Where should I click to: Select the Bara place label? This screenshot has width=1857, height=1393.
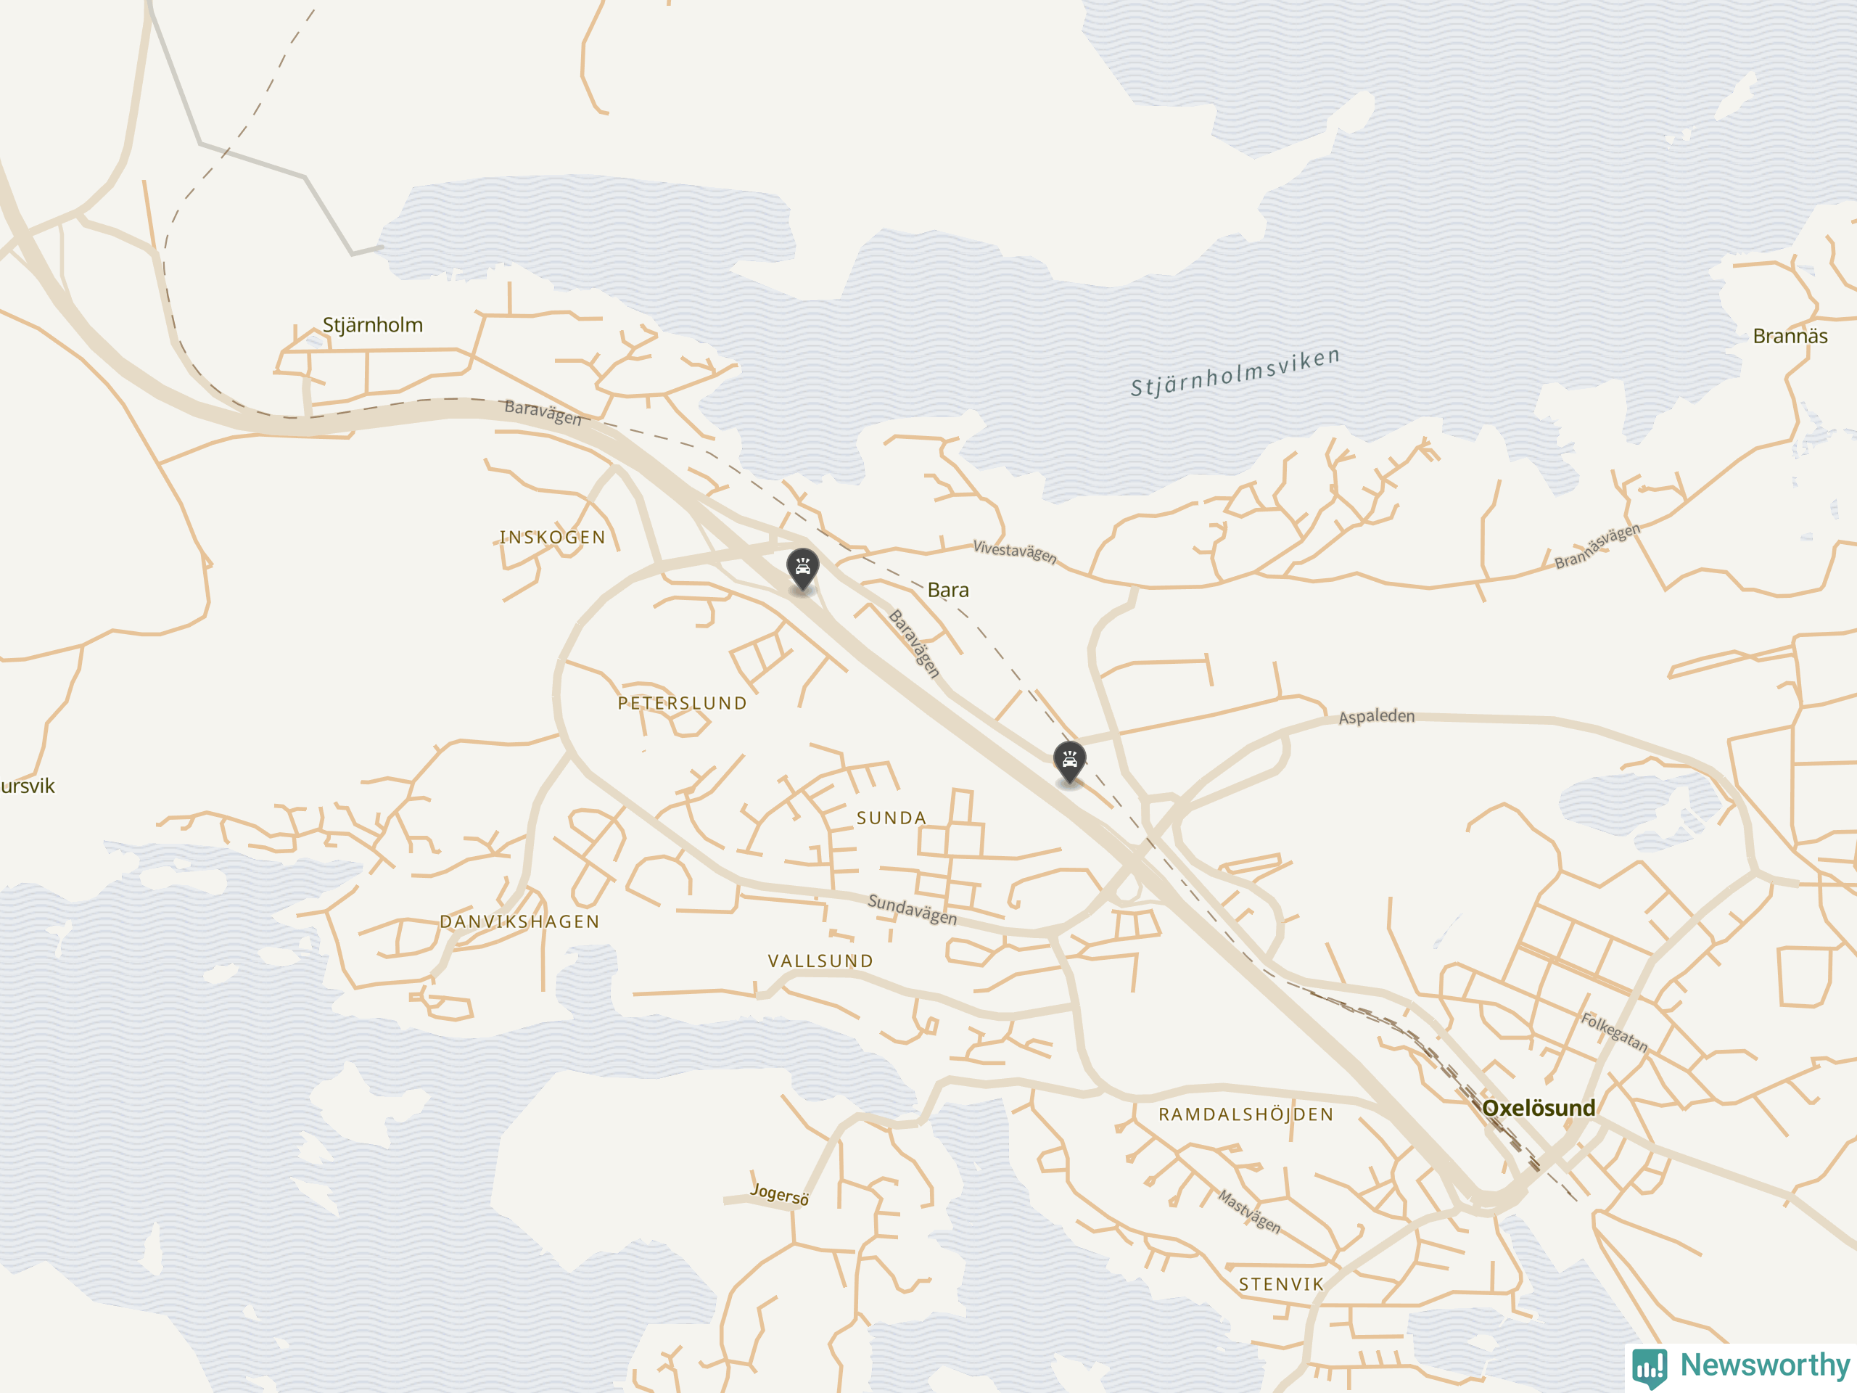948,591
